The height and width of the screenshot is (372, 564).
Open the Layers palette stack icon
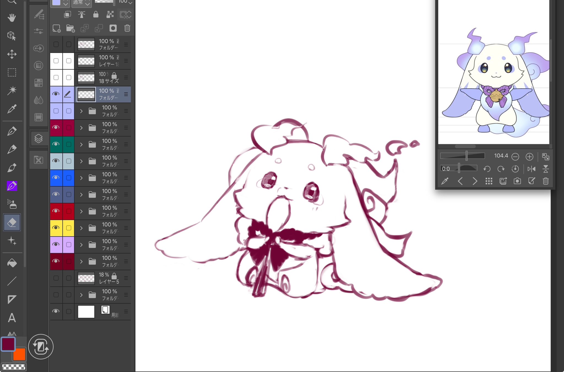point(39,138)
